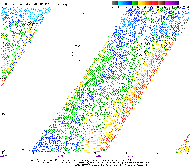Click the '-15' latitude axis label
Viewport: 190px width, 167px height.
pos(2,114)
